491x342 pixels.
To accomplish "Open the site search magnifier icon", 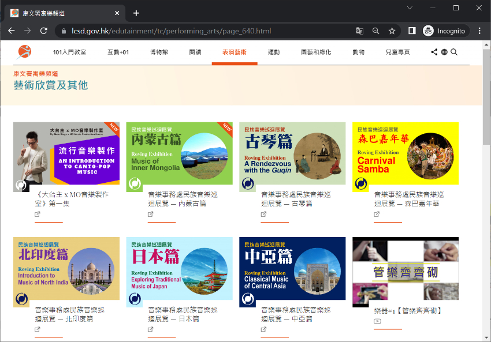I will [454, 52].
